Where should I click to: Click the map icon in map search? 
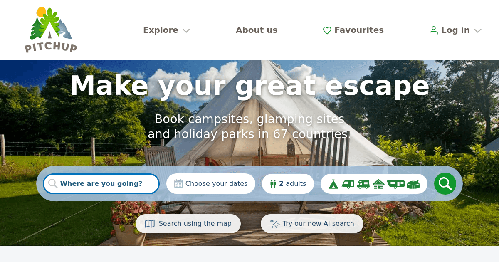150,224
